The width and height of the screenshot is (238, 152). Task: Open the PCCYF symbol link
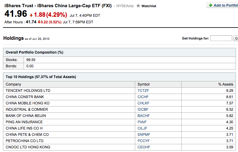click(143, 141)
